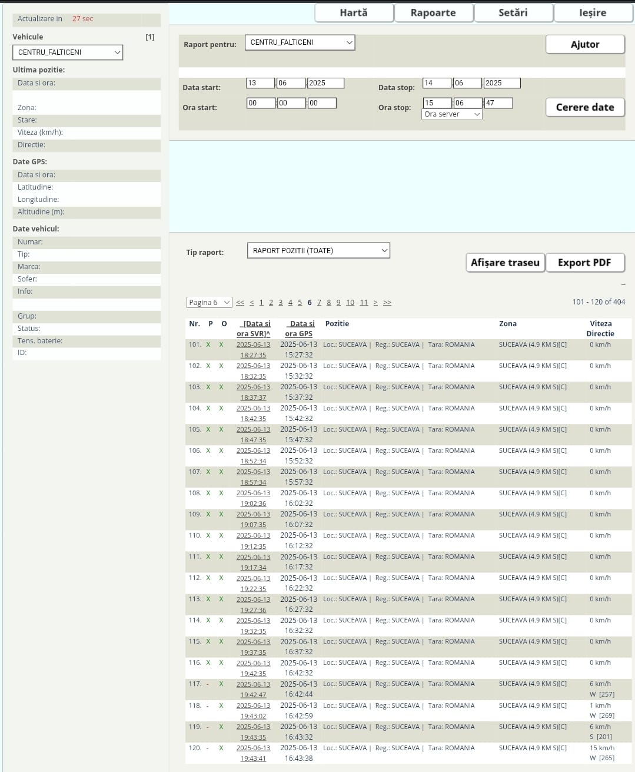Click the Ieșire button
The height and width of the screenshot is (772, 635).
(593, 12)
